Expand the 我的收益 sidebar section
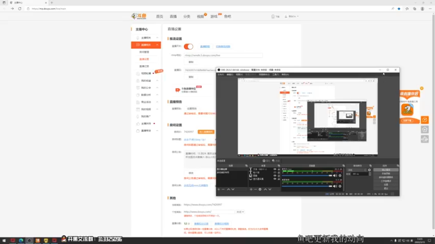 (x=157, y=80)
